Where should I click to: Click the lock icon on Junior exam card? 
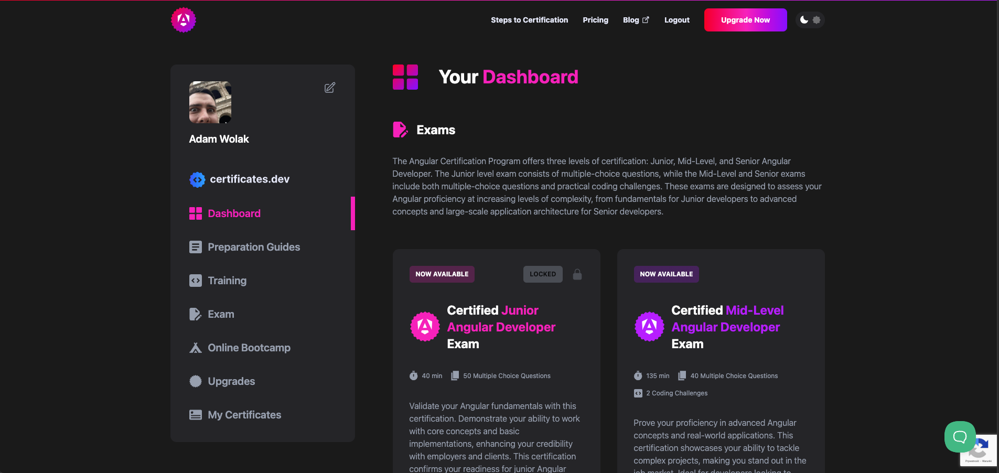[577, 274]
